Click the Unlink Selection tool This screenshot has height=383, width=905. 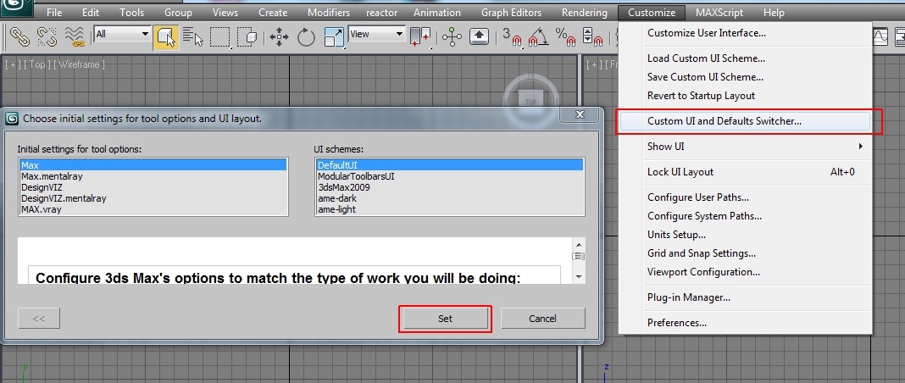tap(47, 37)
